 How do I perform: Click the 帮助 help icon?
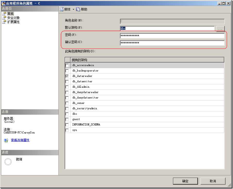tap(78, 9)
